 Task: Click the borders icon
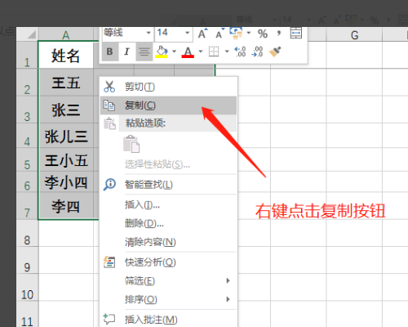214,52
